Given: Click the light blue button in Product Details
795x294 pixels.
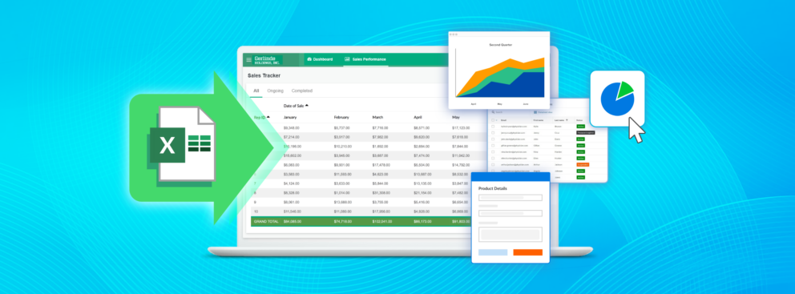Looking at the screenshot, I should click(x=494, y=252).
